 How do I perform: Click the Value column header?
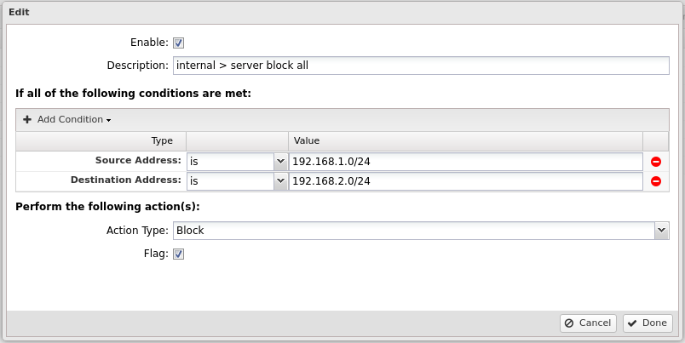click(x=465, y=141)
